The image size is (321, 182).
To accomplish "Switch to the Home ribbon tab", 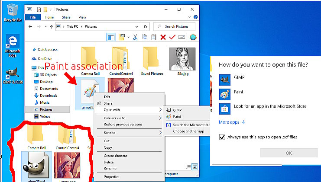I will 49,17.
